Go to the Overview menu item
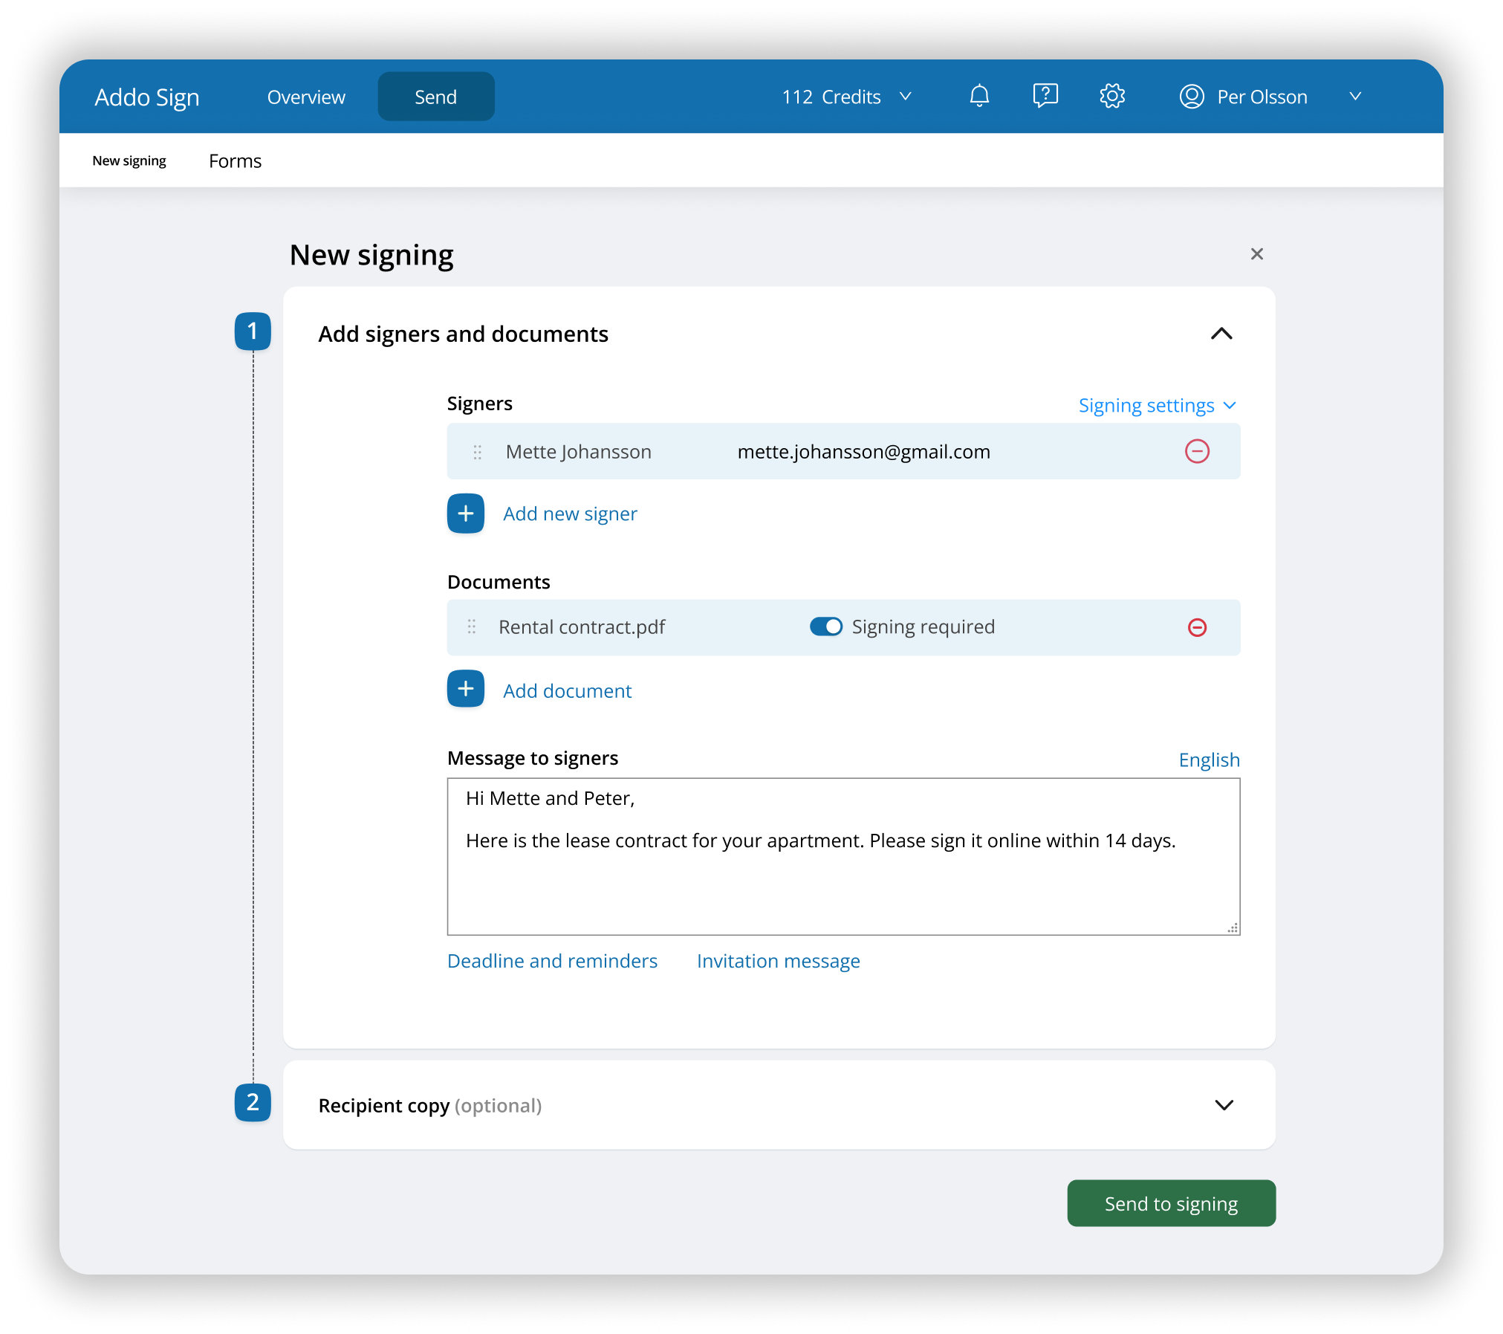This screenshot has height=1334, width=1503. click(306, 97)
